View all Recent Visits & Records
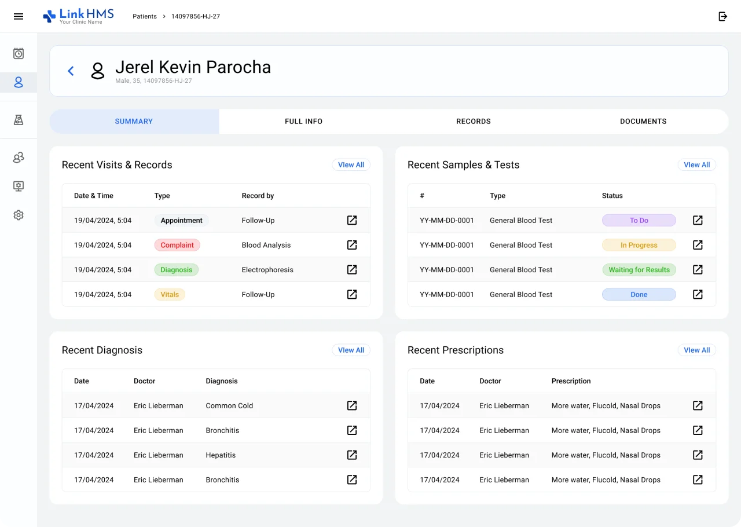741x527 pixels. point(351,165)
